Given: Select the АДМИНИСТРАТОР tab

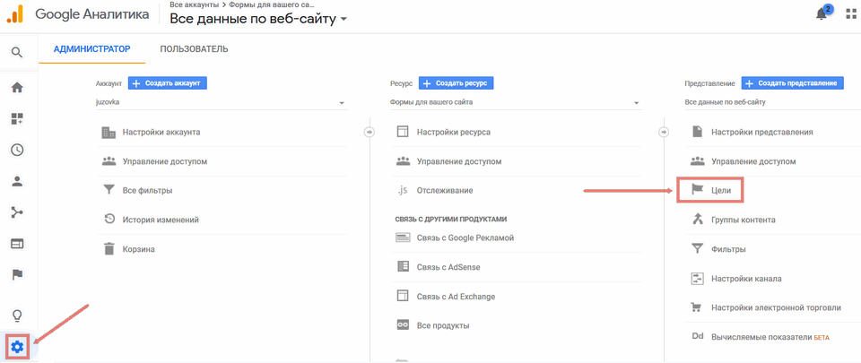Looking at the screenshot, I should pyautogui.click(x=91, y=48).
